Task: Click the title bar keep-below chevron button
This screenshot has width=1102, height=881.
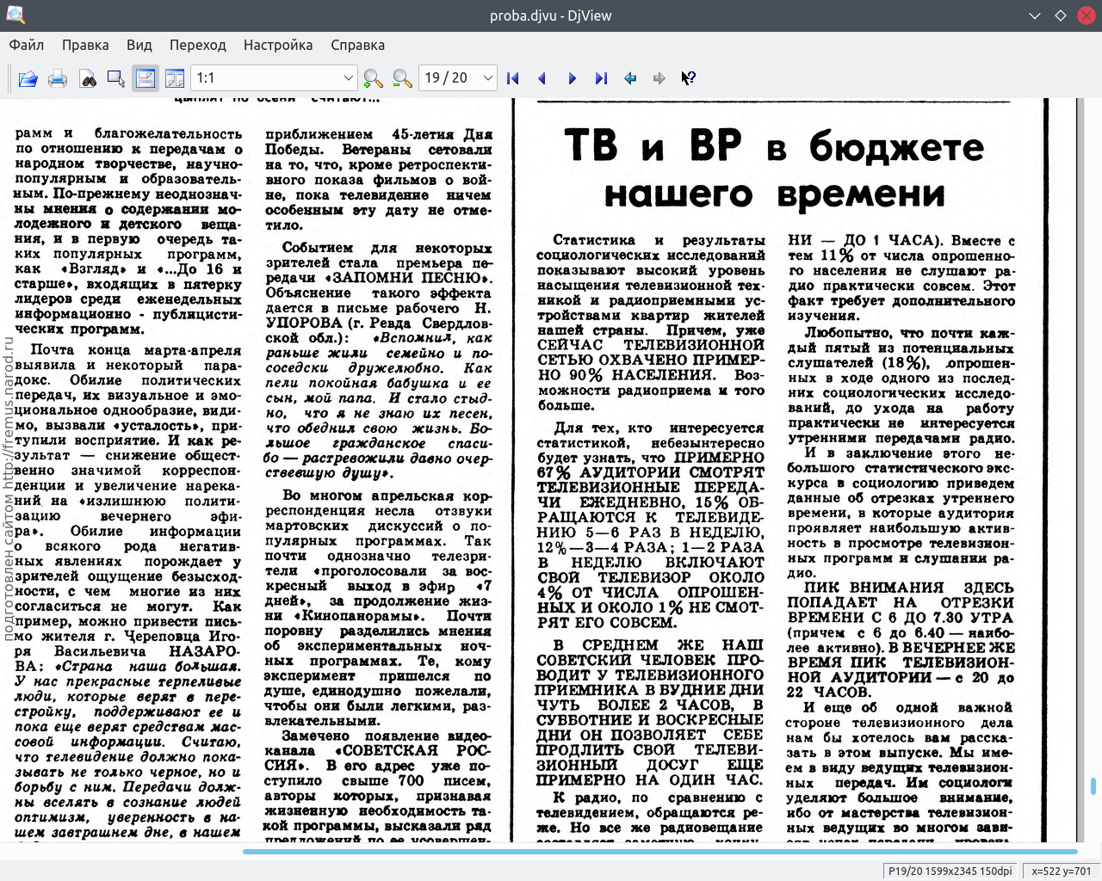Action: [x=1035, y=15]
